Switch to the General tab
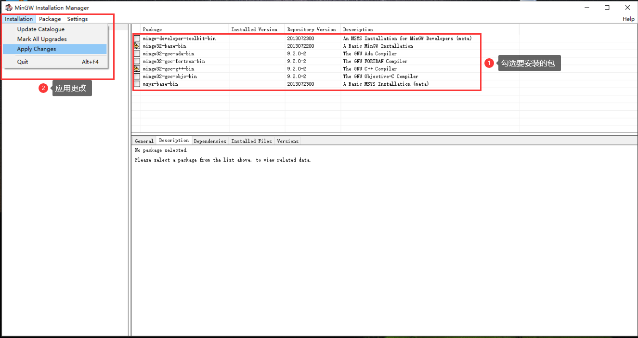Screen dimensions: 638x338 pos(144,141)
